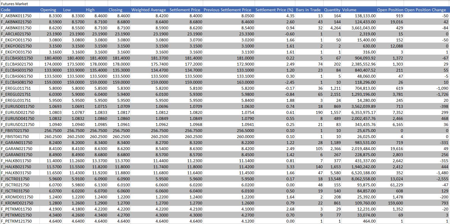Select previous settlement price 256.5000
Viewport: 450px width, 224px height.
coord(229,131)
